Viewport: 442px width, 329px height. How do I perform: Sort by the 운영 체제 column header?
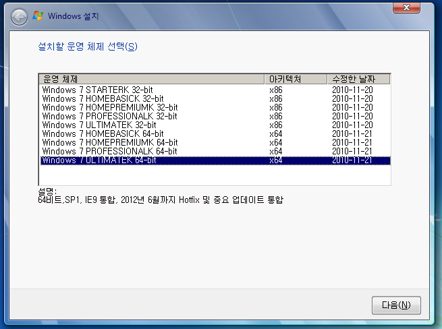pos(152,79)
